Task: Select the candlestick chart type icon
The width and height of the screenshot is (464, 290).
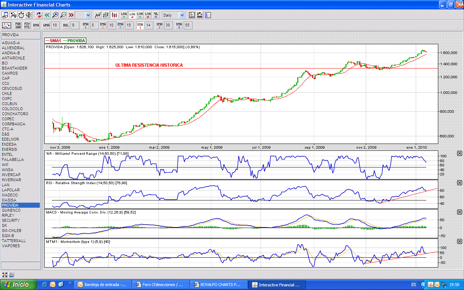Action: pos(114,15)
